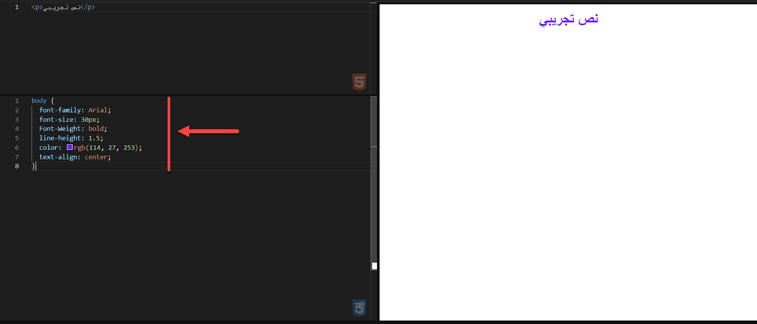Click the text-align: center declaration
The width and height of the screenshot is (757, 324).
pos(75,157)
